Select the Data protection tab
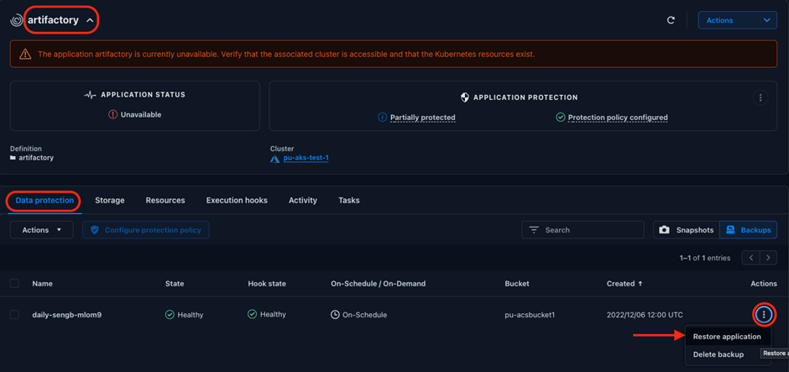Image resolution: width=789 pixels, height=372 pixels. point(44,201)
